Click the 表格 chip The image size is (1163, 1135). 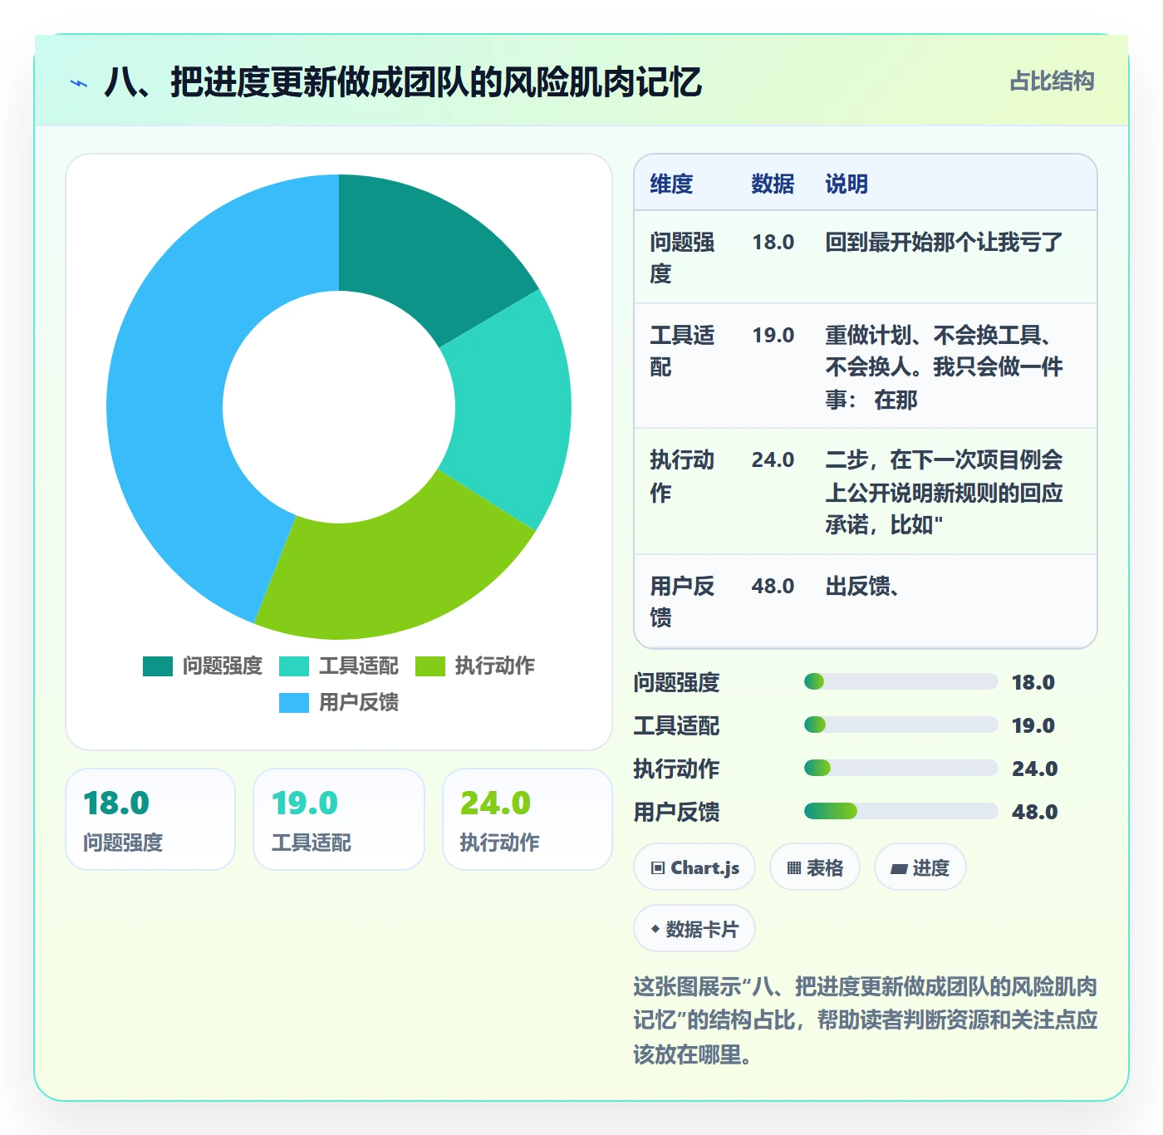pyautogui.click(x=815, y=867)
